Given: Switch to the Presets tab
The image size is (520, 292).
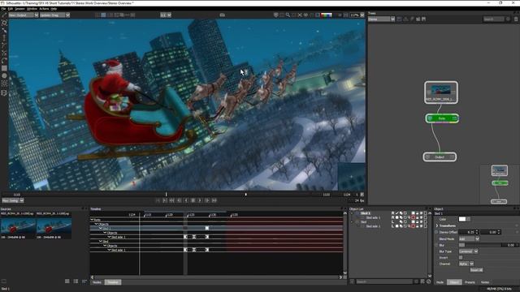Looking at the screenshot, I should (470, 282).
